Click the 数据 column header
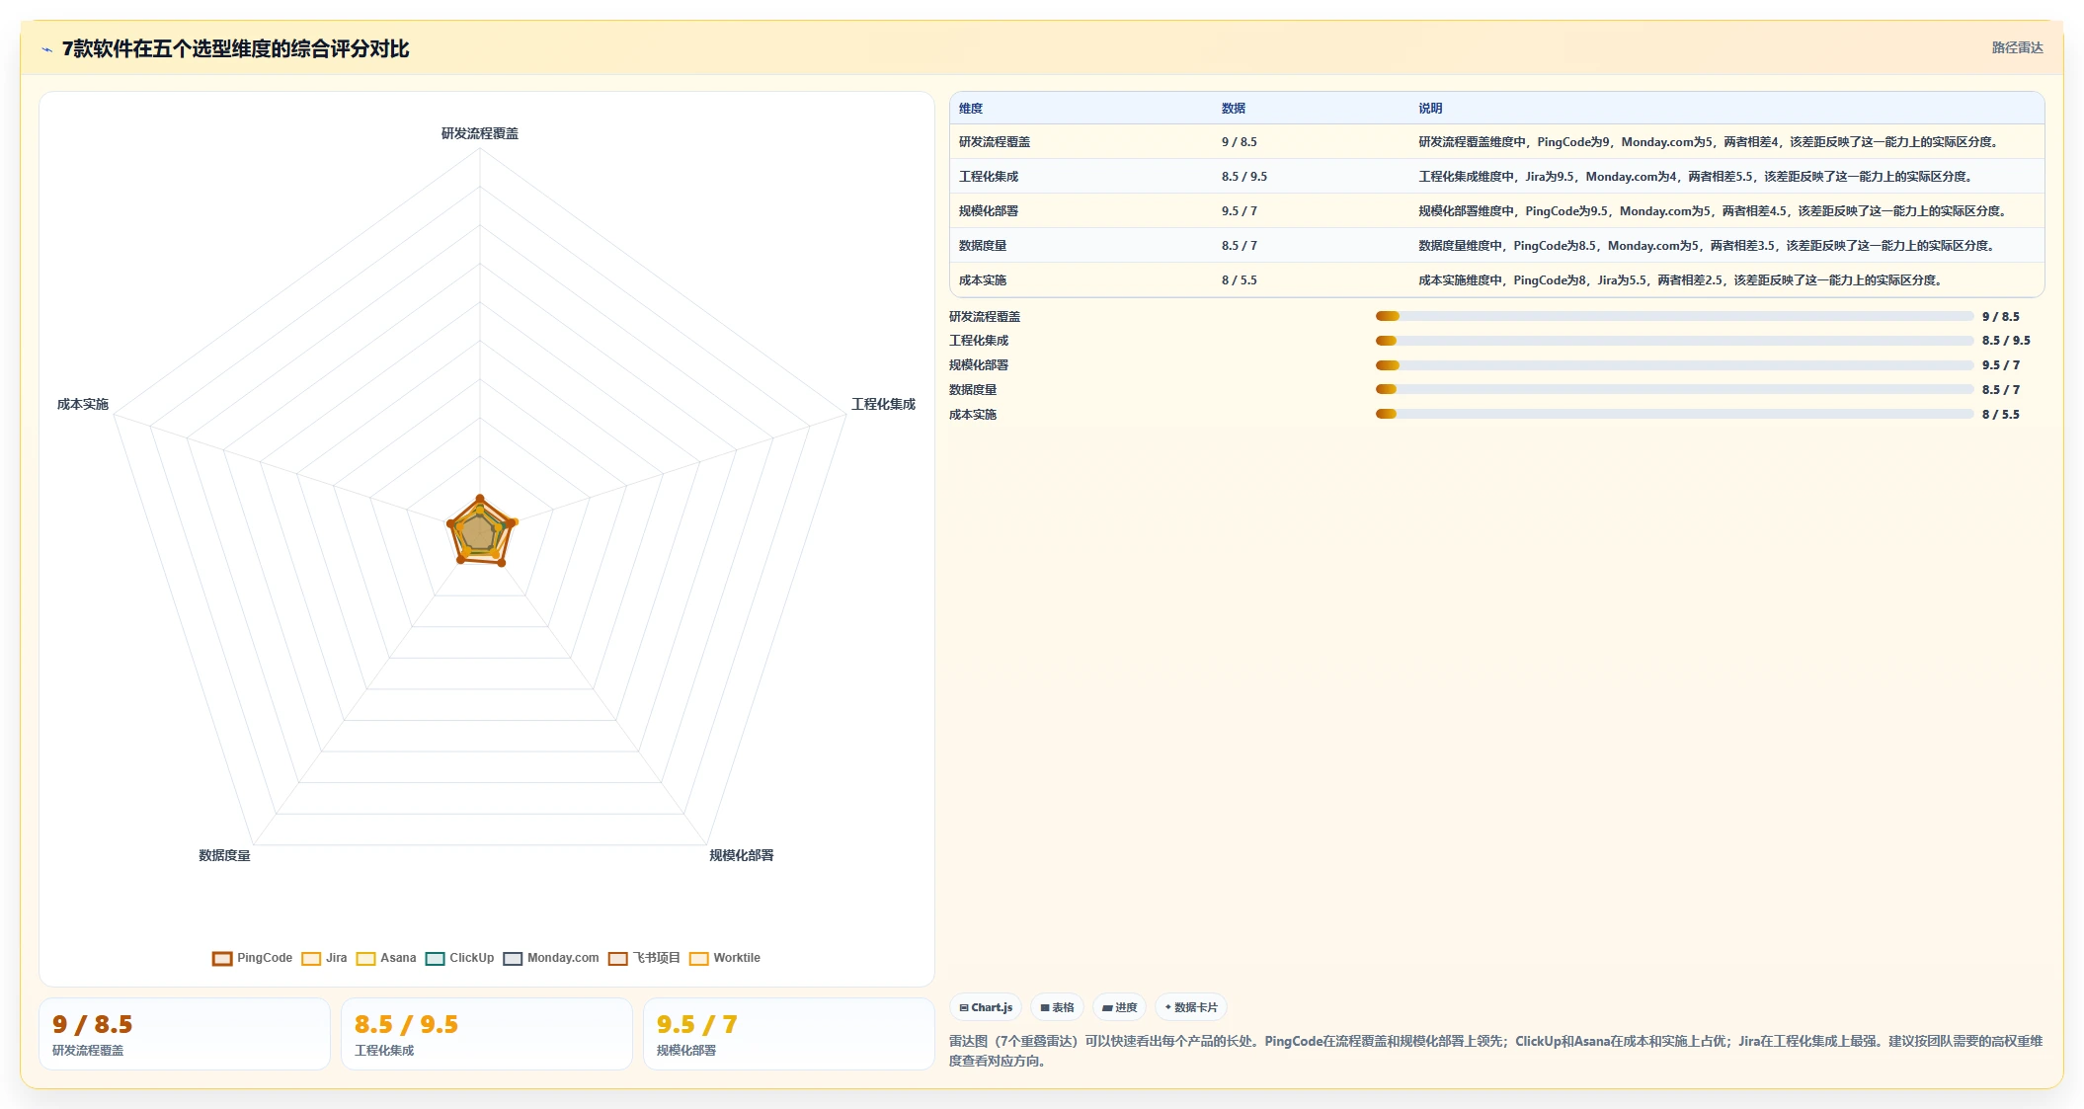 1234,109
